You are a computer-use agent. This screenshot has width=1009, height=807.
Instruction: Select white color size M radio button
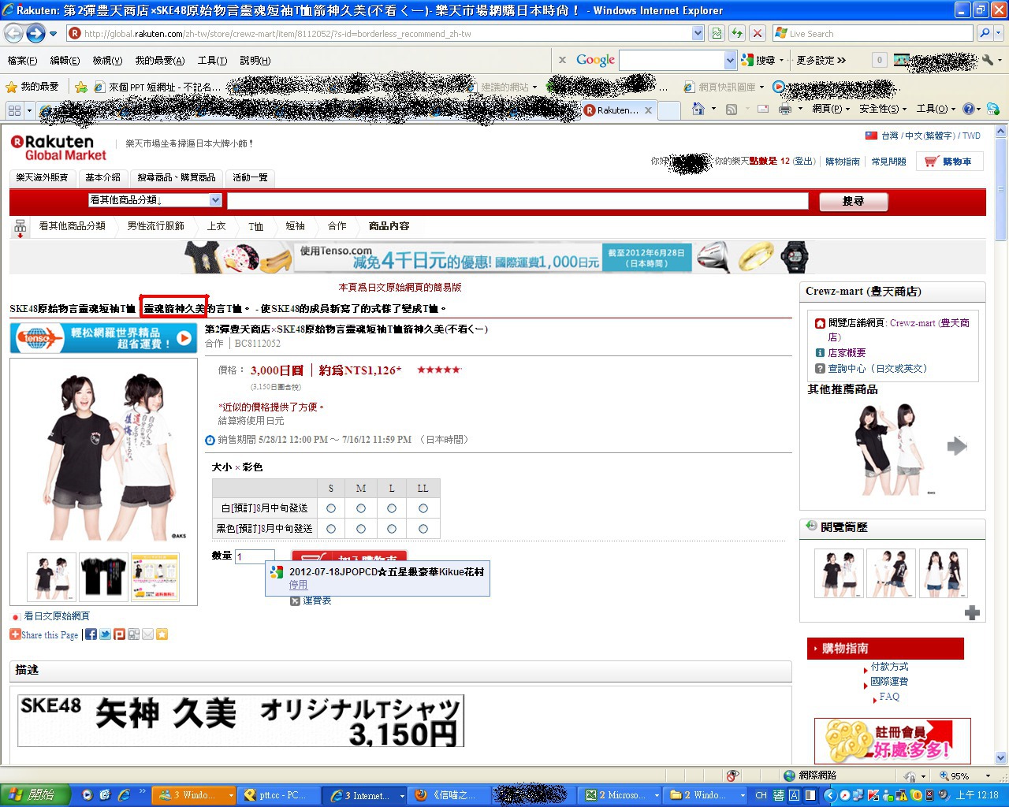[361, 508]
